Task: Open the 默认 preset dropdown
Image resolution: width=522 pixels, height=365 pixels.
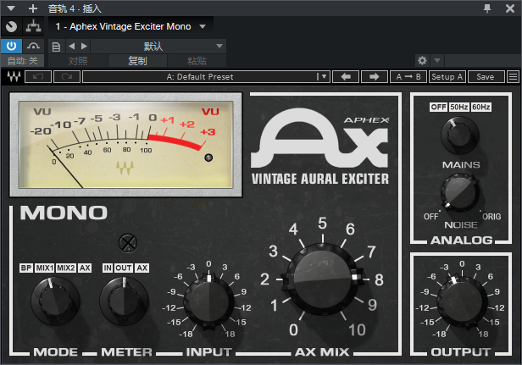Action: [x=158, y=47]
